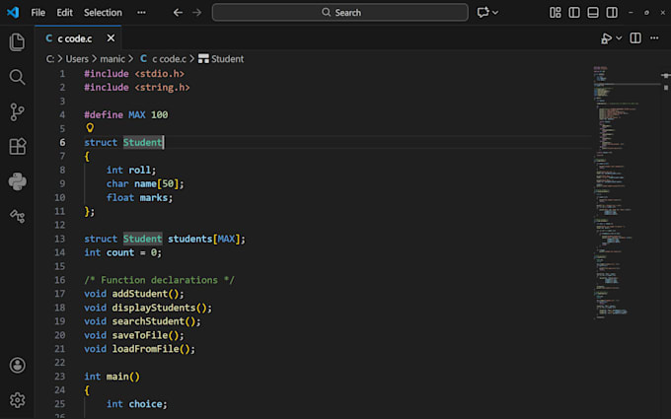Click the Split Editor Right icon

635,38
